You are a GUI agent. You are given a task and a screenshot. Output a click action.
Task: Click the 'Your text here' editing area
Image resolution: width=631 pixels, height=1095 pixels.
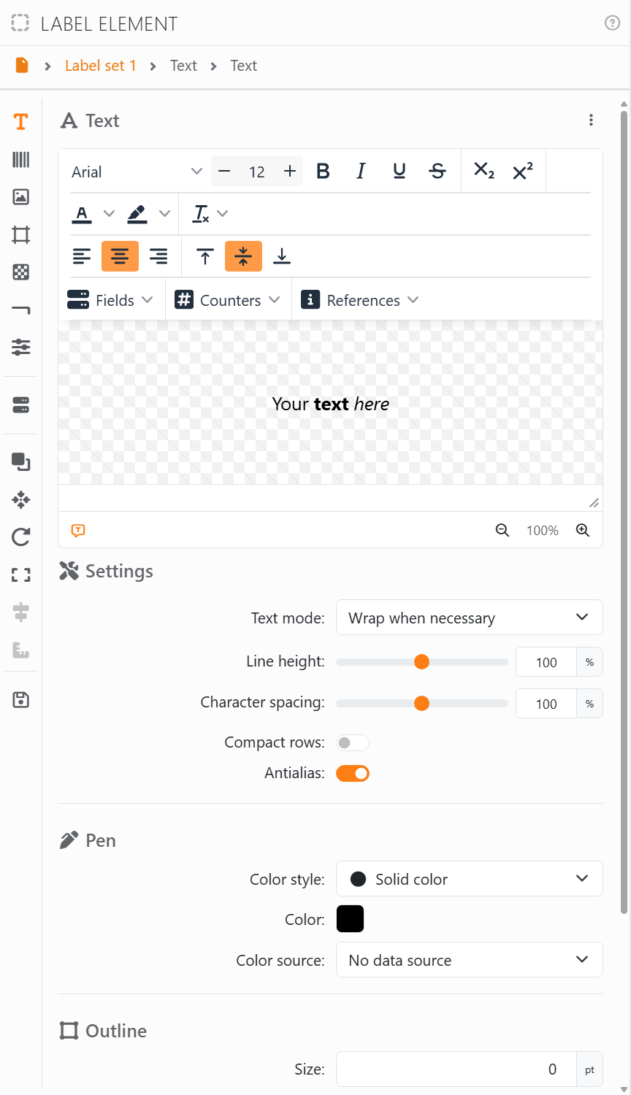[330, 403]
